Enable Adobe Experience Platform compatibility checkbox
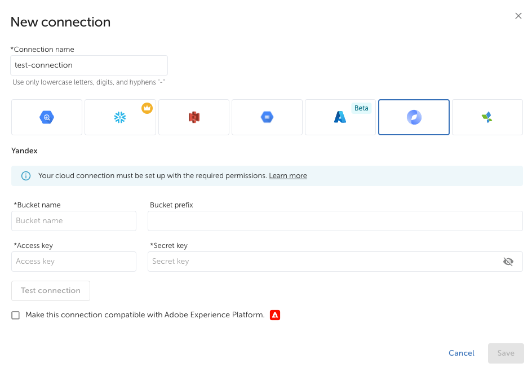Image resolution: width=532 pixels, height=372 pixels. point(16,315)
